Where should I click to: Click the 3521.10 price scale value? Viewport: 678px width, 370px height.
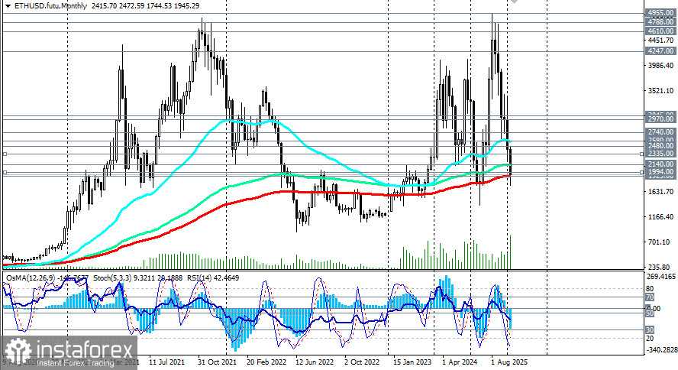point(660,91)
